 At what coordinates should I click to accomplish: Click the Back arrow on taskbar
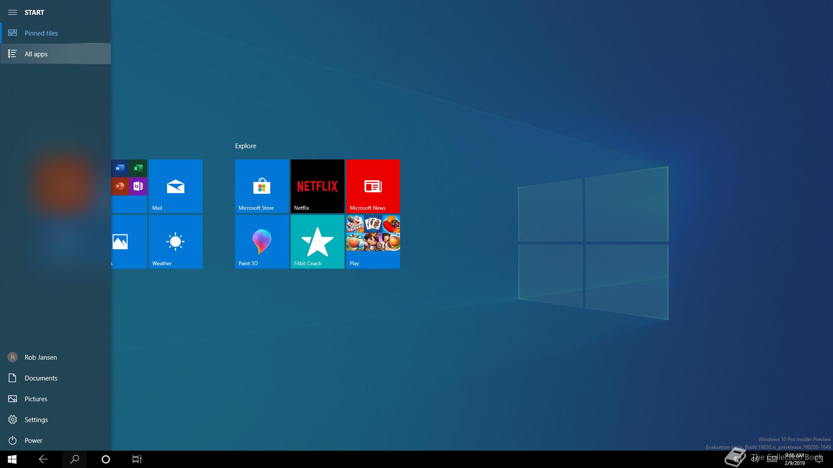point(43,459)
